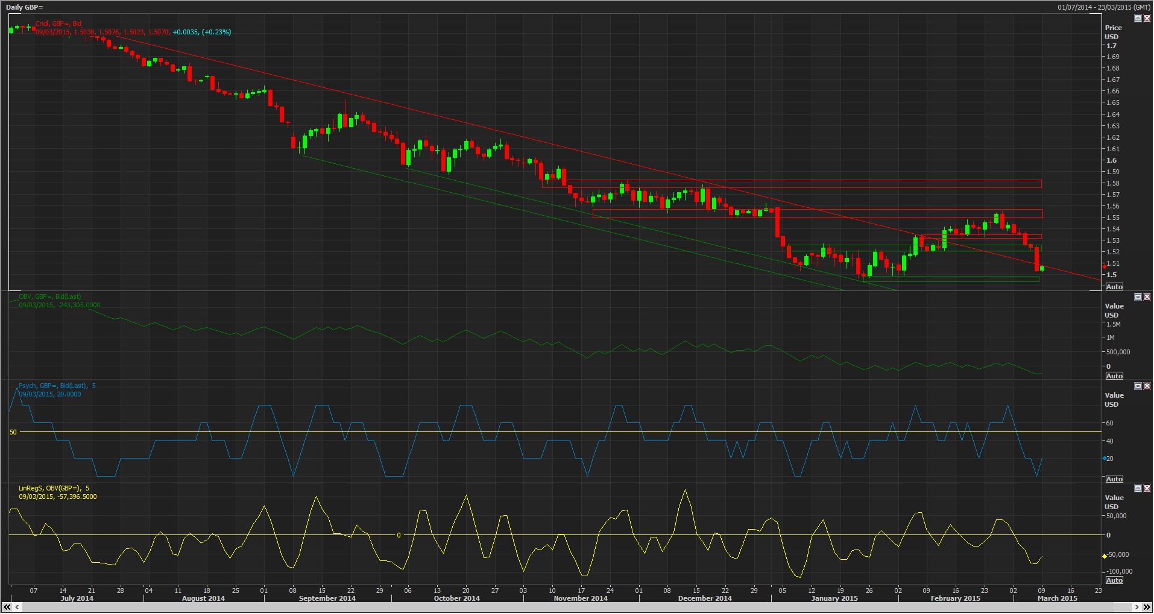Toggle Auto scale on OBV axis
Screen dimensions: 1154x614
point(1114,375)
